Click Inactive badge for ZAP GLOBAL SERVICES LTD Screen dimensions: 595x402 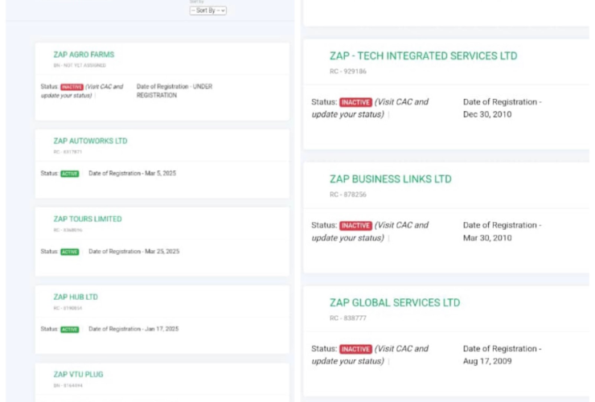(355, 349)
